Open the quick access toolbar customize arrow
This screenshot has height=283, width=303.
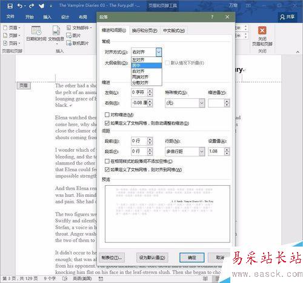pos(51,6)
